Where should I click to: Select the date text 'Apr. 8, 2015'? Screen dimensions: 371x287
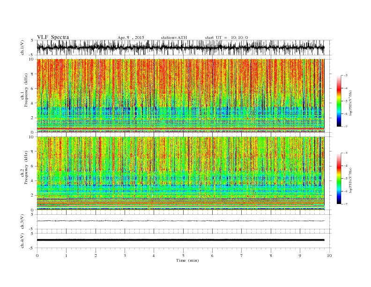[131, 38]
